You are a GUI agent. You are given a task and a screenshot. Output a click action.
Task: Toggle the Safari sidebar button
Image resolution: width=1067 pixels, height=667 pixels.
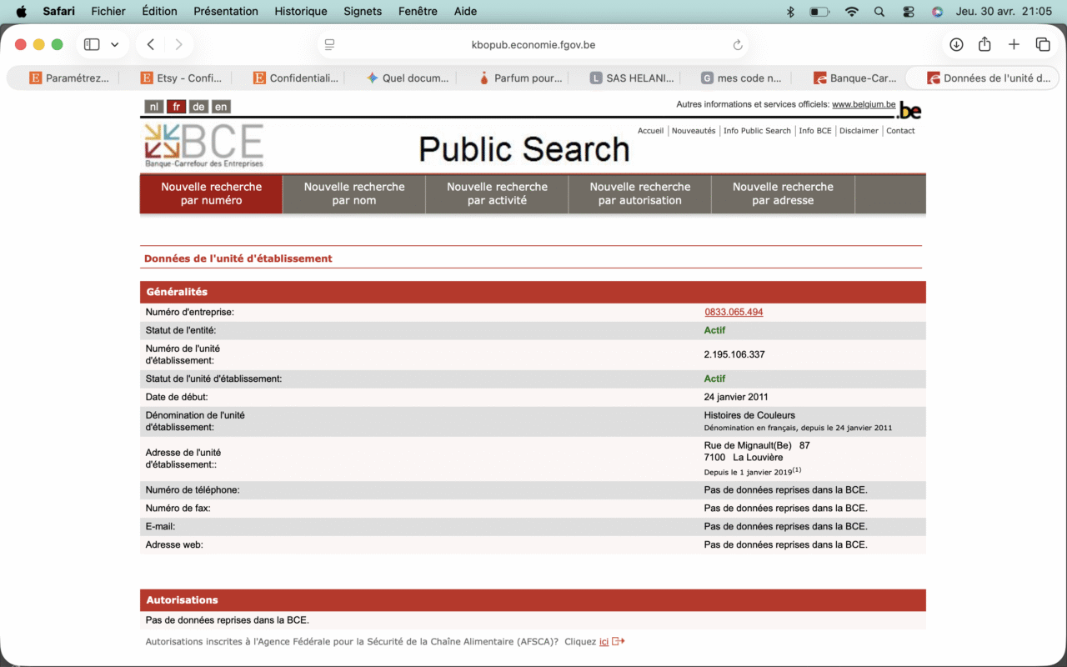[x=92, y=44]
